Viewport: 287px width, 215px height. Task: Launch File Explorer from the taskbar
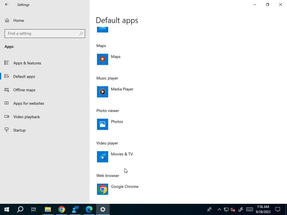(x=48, y=209)
